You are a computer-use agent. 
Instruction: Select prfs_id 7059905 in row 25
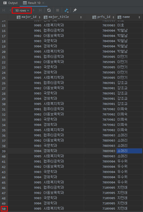tap(100, 78)
